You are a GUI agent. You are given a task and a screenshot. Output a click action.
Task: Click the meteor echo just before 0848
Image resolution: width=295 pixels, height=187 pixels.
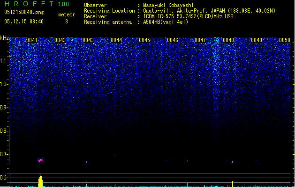pos(233,161)
